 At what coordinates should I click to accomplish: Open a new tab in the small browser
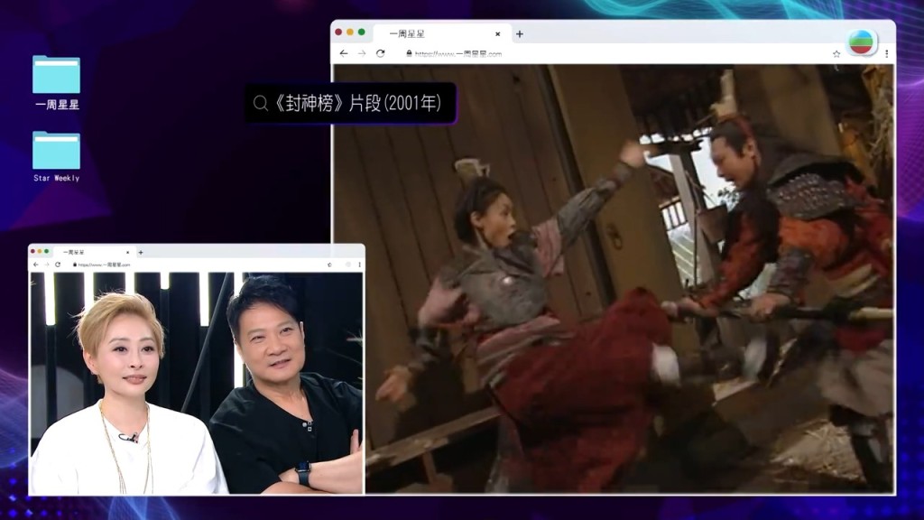[x=140, y=253]
